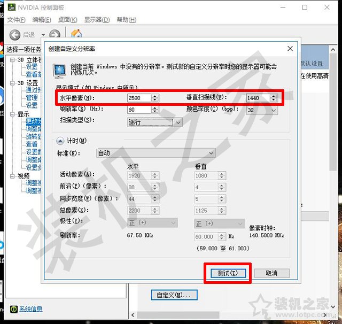Viewport: 342px width, 324px height.
Task: Select the 管理 item under 3D 设置
Action: (32, 97)
